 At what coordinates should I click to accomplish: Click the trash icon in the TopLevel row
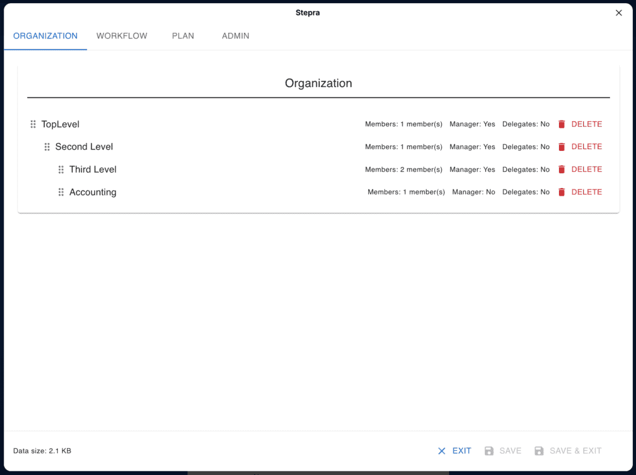[561, 124]
